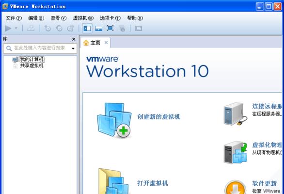Toggle the thumbnail bar view icon
Viewport: 284px width, 194px height.
99,28
